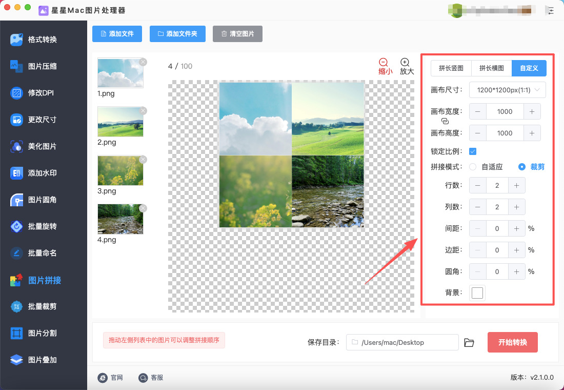
Task: Increase 圆角 with plus button
Action: (x=516, y=271)
